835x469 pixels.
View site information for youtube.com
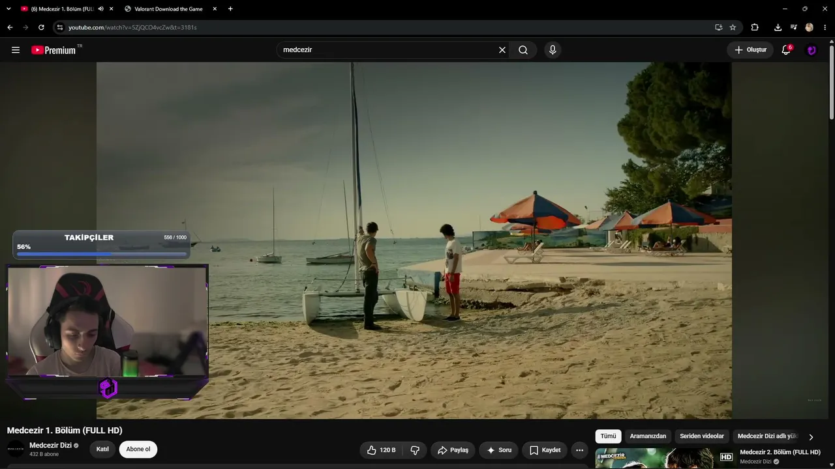tap(60, 27)
